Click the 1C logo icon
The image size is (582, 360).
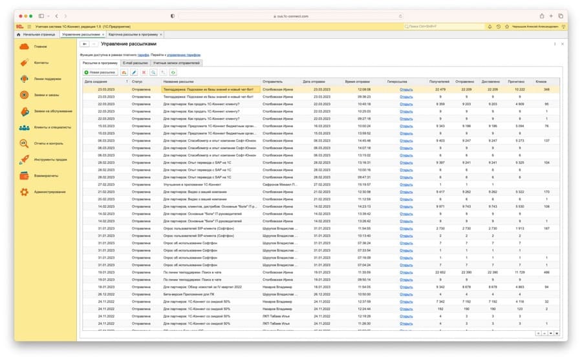pyautogui.click(x=19, y=26)
